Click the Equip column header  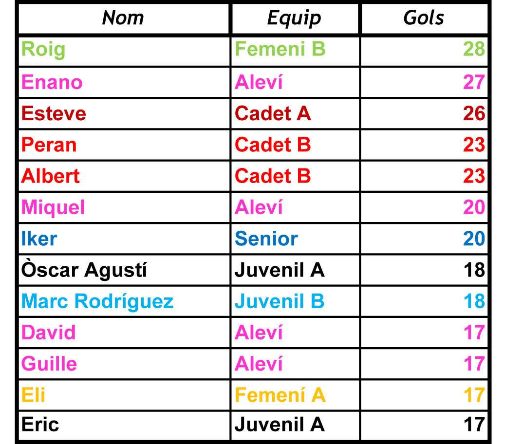(x=295, y=18)
